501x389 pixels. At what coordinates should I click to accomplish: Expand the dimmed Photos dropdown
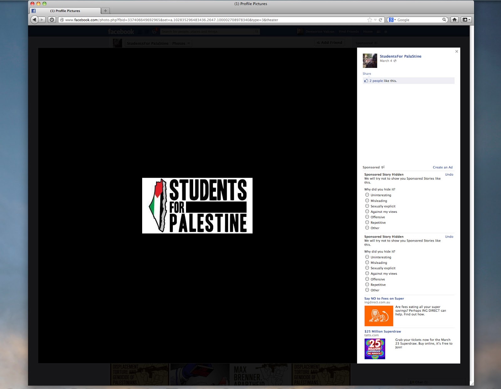[x=181, y=43]
